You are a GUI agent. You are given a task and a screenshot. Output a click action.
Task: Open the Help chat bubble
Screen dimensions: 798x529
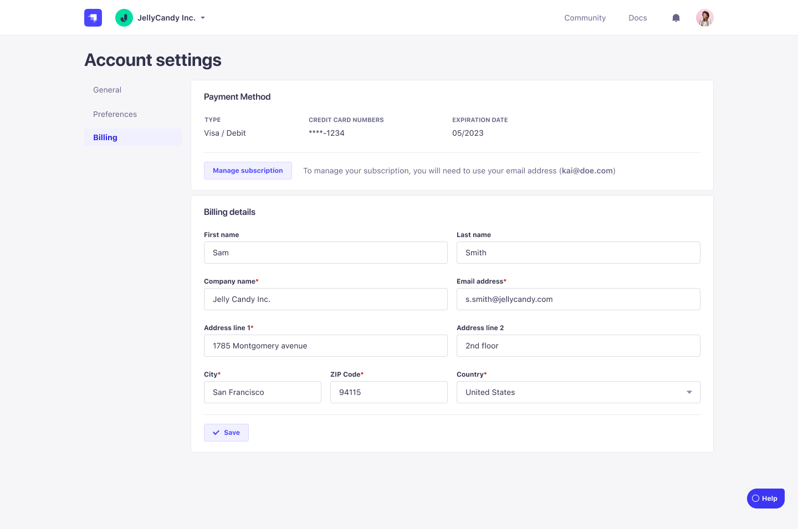(766, 498)
